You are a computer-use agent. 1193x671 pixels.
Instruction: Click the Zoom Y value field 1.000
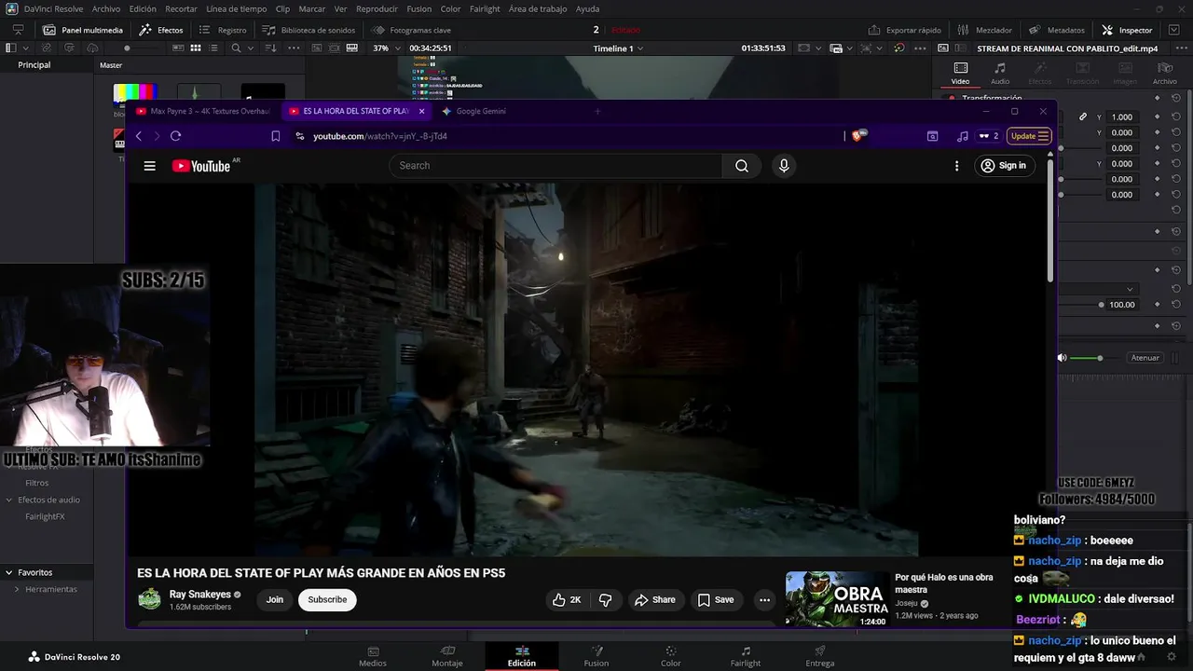click(x=1122, y=116)
